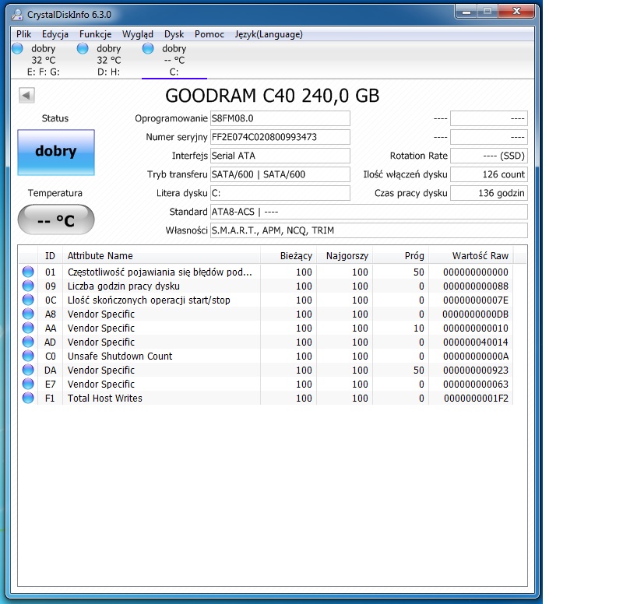Click the CrystalDiskInfo title bar icon
Viewport: 623px width, 604px height.
coord(17,15)
